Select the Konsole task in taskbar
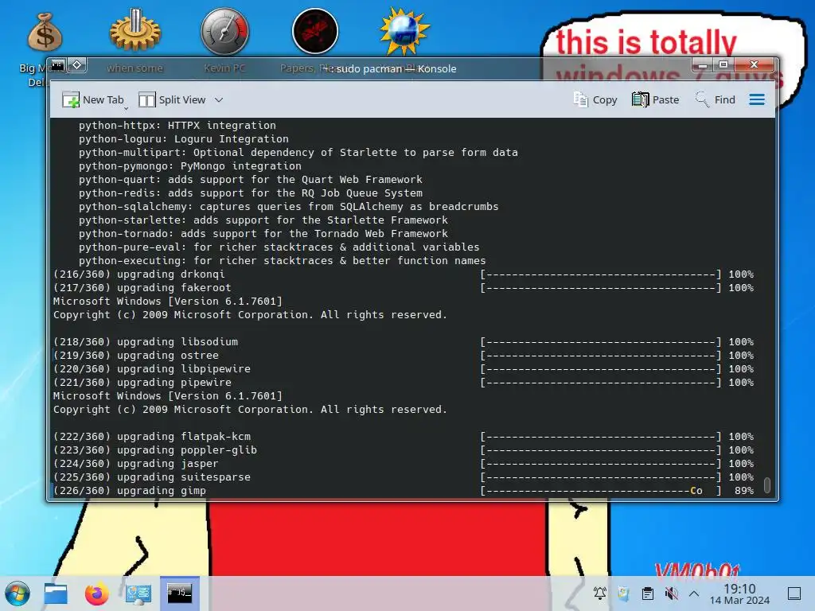 [179, 593]
